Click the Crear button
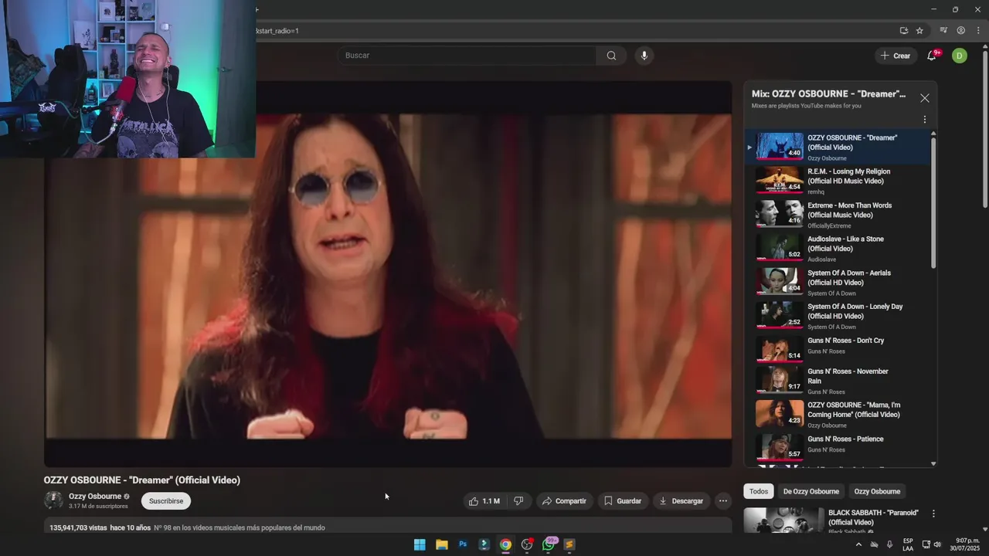This screenshot has height=556, width=989. tap(896, 56)
